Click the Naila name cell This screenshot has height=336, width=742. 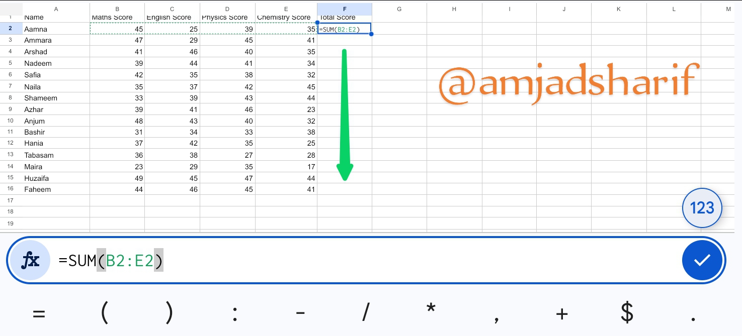click(x=55, y=86)
